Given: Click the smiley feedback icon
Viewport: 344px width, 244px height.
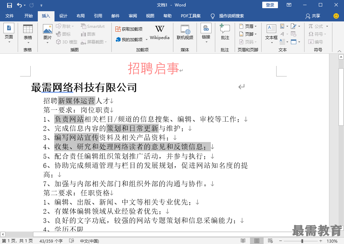Looking at the screenshot, I should pyautogui.click(x=336, y=16).
